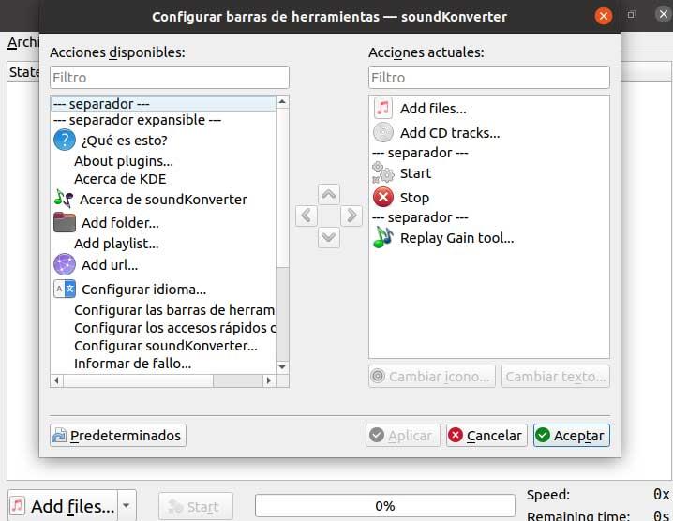Click the Aplicar button
The width and height of the screenshot is (673, 521).
pyautogui.click(x=403, y=435)
